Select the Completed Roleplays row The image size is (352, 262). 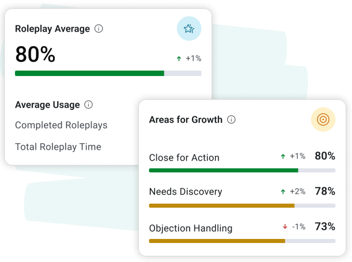(x=61, y=125)
